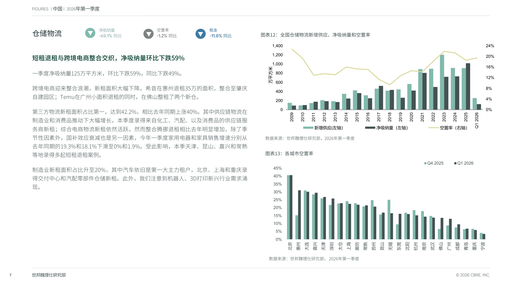Click the 宁波 city label
The height and width of the screenshot is (284, 506).
[483, 246]
